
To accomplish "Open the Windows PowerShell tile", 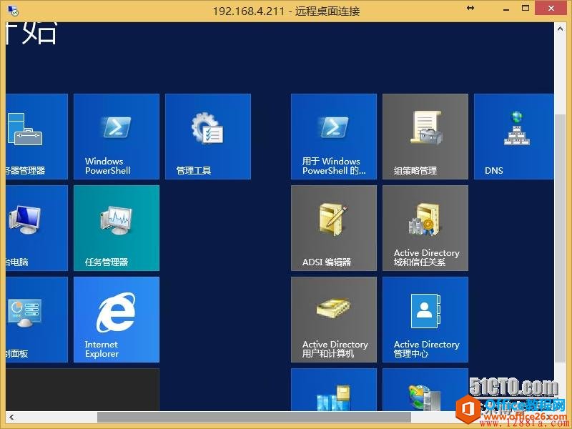I will [116, 136].
